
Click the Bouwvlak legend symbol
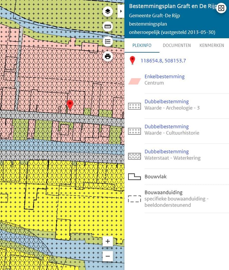(x=134, y=177)
